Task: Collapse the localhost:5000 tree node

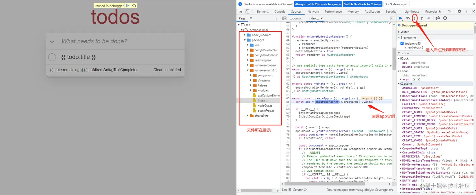Action: click(241, 30)
